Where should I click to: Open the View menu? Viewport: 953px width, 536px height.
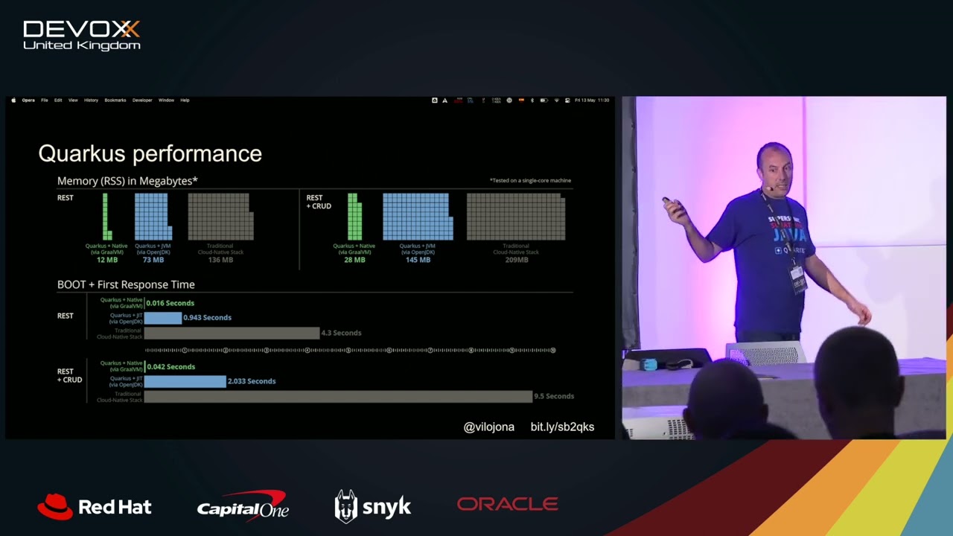coord(73,100)
